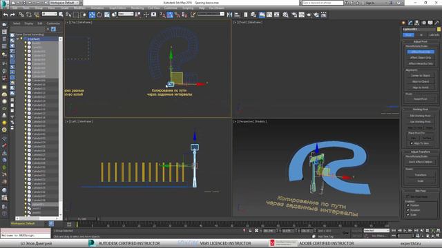
Task: Click the Mirror tool icon
Action: [229, 14]
